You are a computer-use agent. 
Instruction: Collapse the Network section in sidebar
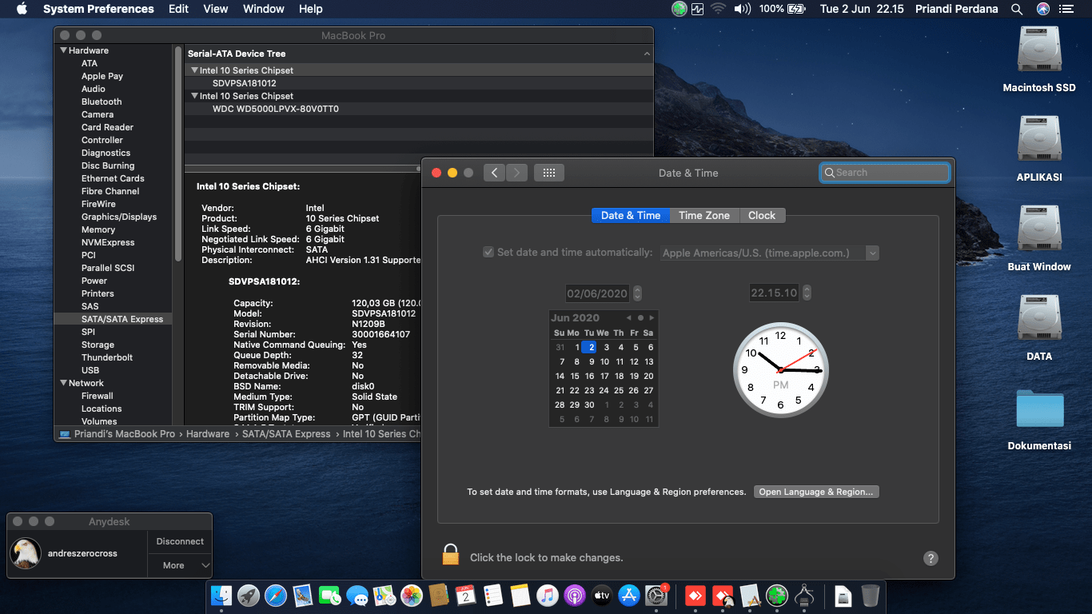[x=63, y=383]
